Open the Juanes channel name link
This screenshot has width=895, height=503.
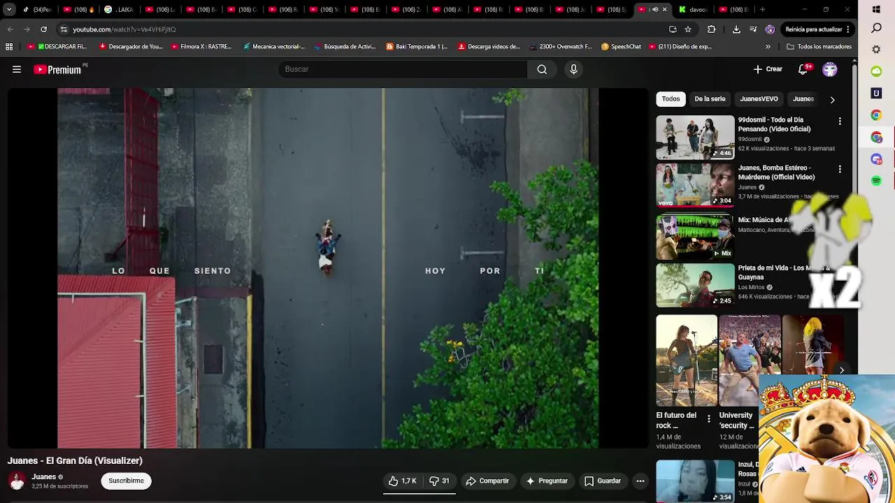(x=44, y=476)
